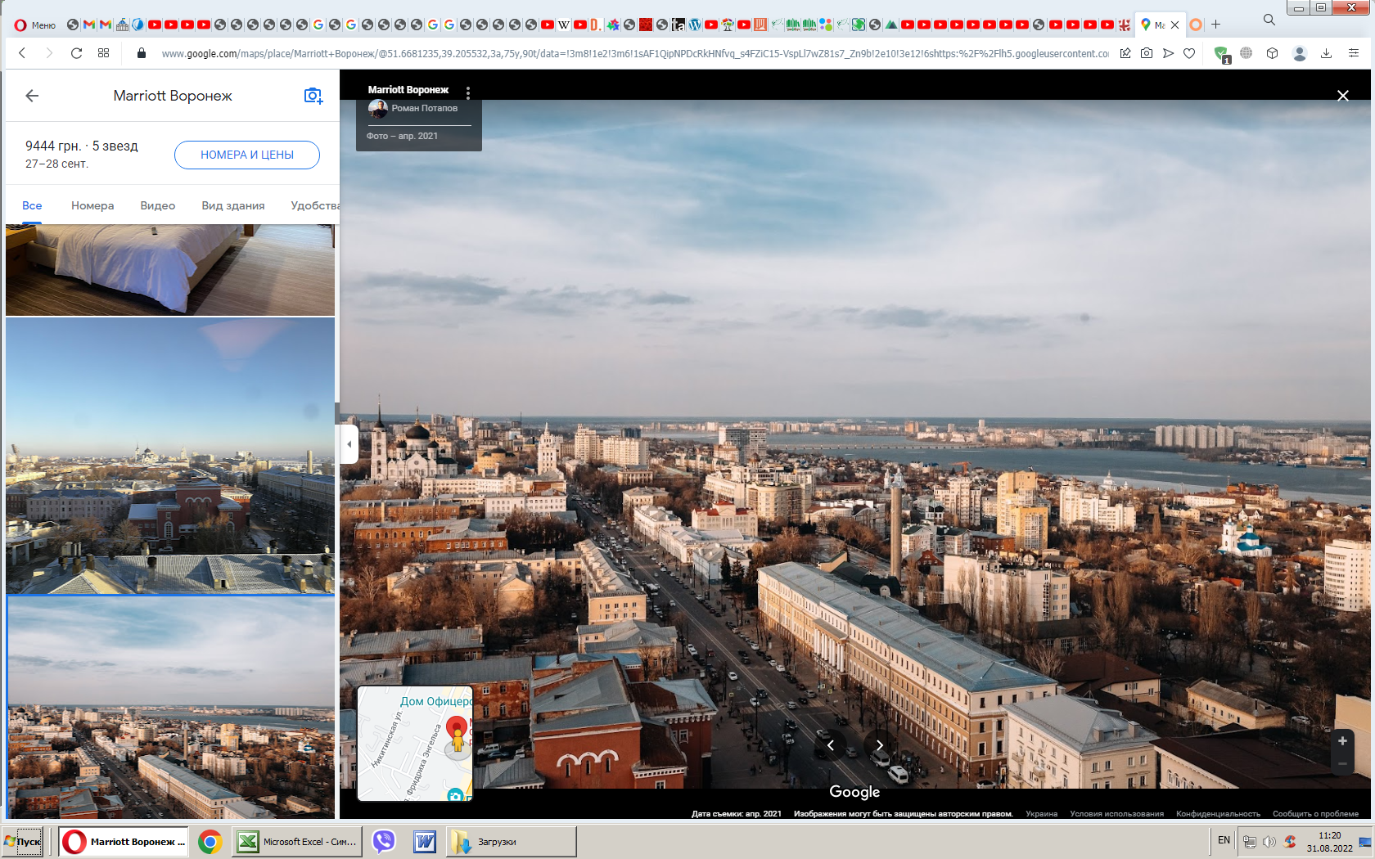Click back arrow in Marriott Воронеж panel
The height and width of the screenshot is (859, 1375).
pyautogui.click(x=32, y=96)
